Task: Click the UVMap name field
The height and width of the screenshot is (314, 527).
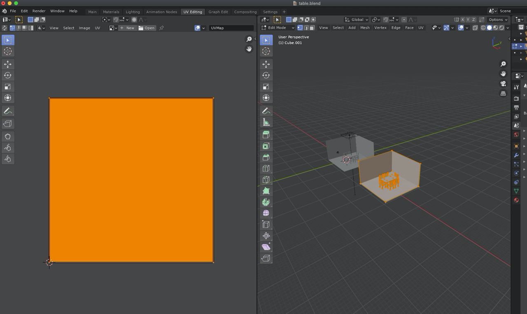Action: [231, 28]
